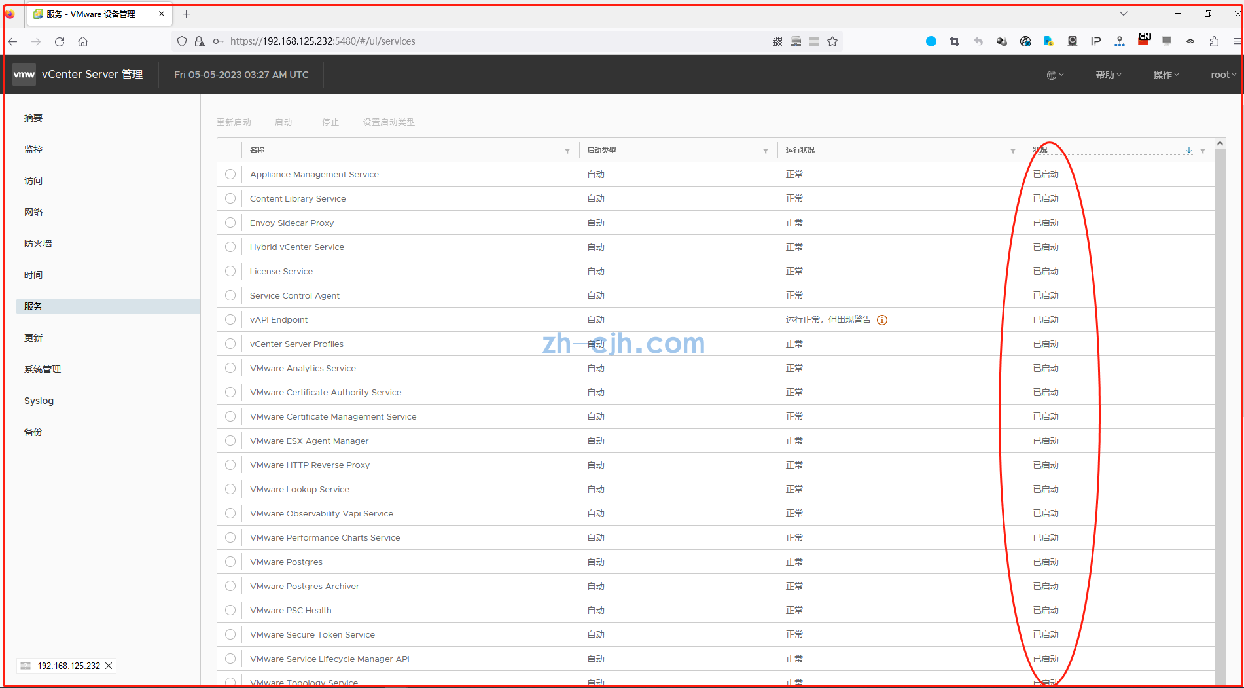Viewport: 1244px width, 688px height.
Task: Select the vAPI Endpoint radio button
Action: [230, 319]
